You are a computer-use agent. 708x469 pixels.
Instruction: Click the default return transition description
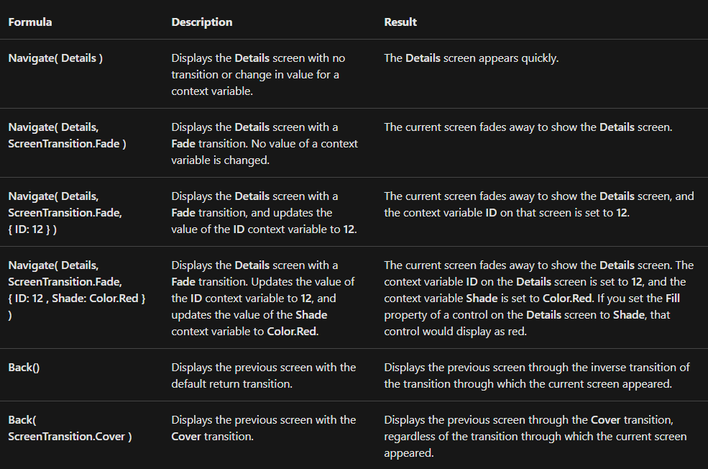coord(264,375)
